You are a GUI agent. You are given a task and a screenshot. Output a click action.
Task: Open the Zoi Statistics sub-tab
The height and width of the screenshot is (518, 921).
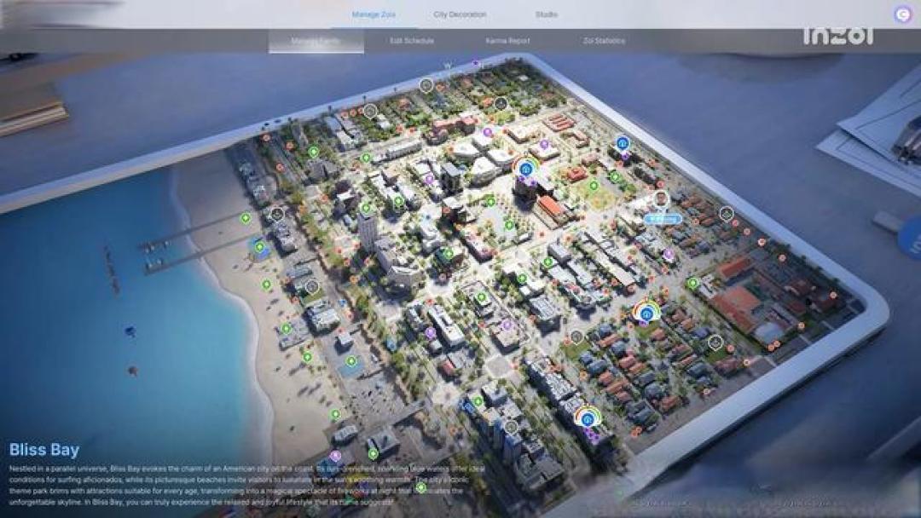click(x=604, y=41)
